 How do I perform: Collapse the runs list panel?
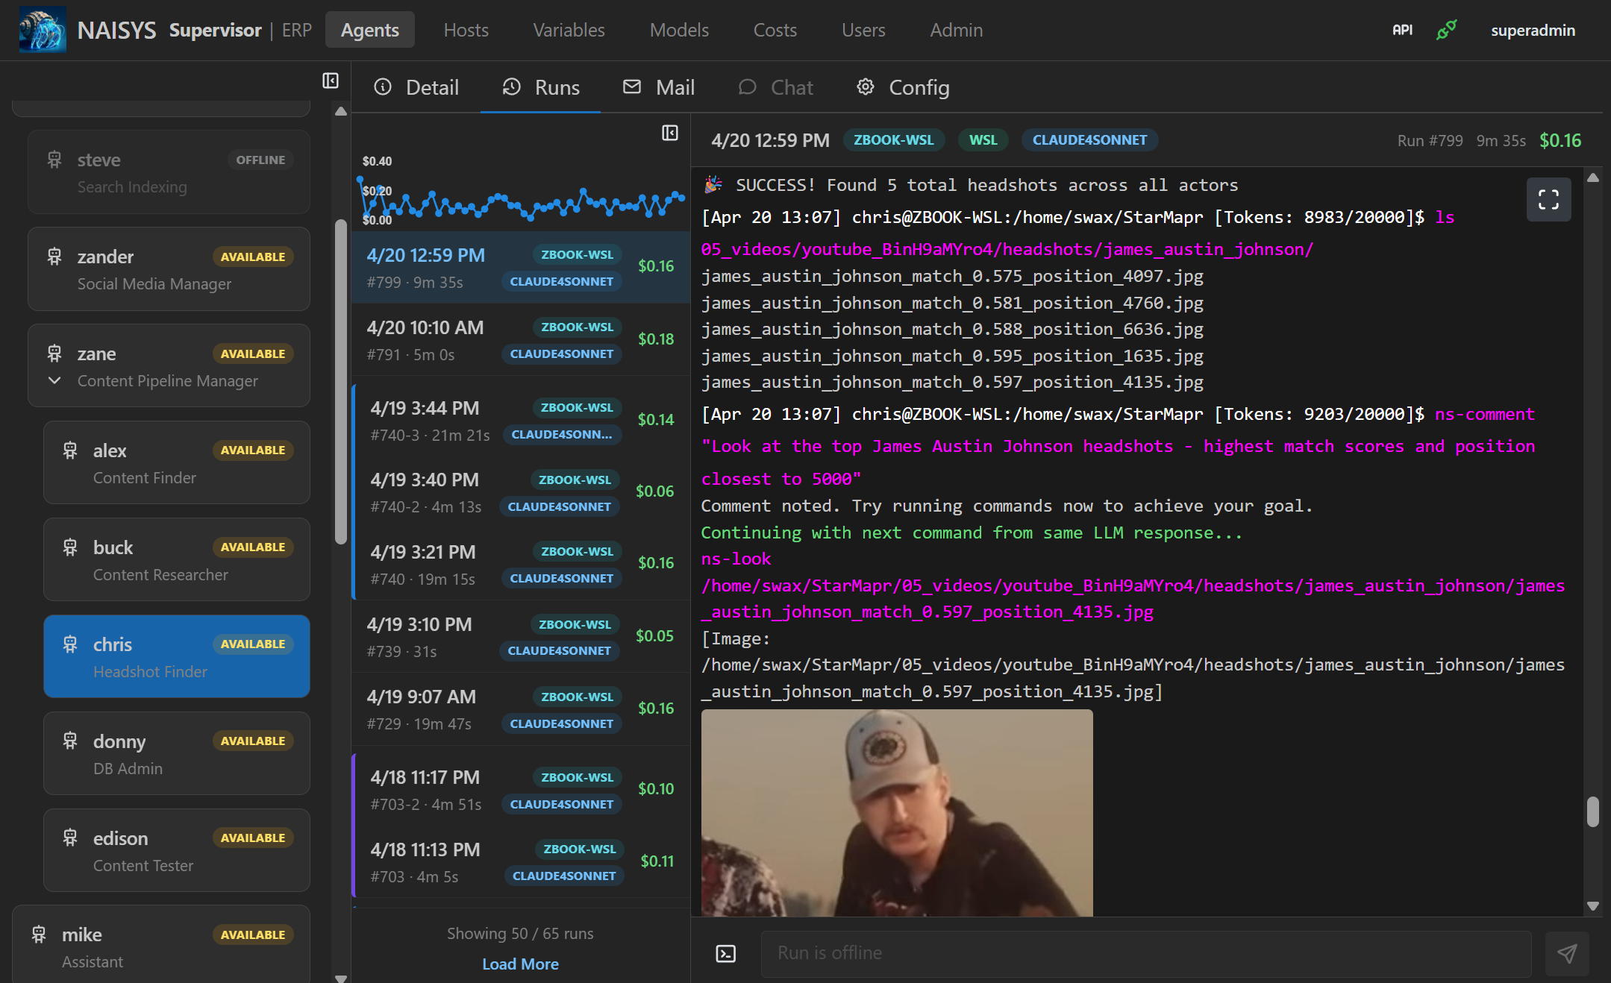coord(669,132)
